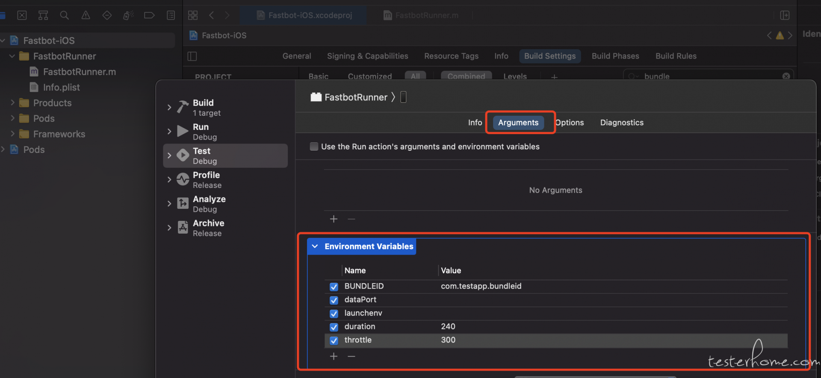Screen dimensions: 821x378
Task: Add a new argument with plus button
Action: 334,219
